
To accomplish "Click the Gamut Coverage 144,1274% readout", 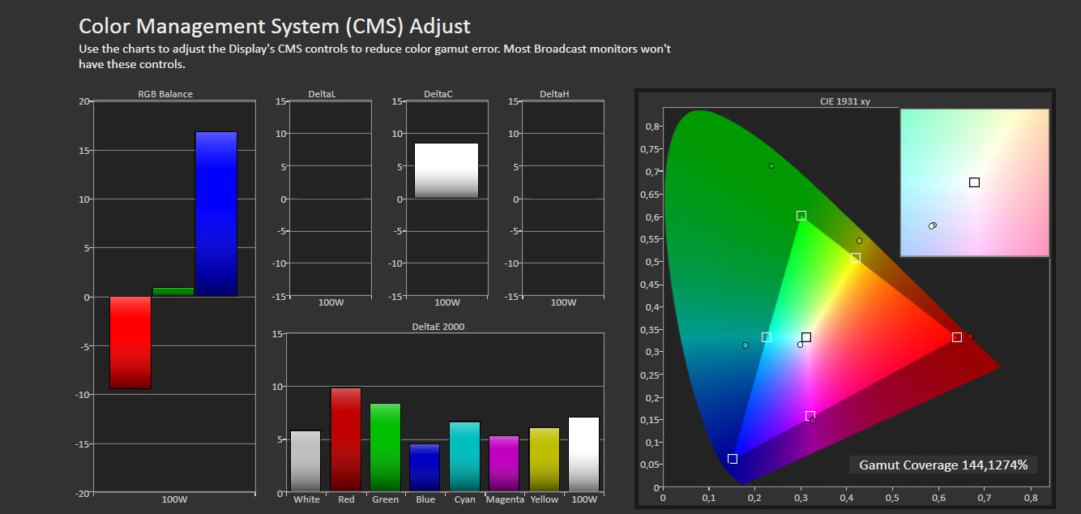I will pos(943,465).
